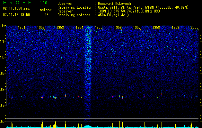Click the 2000 time axis label

[195, 28]
